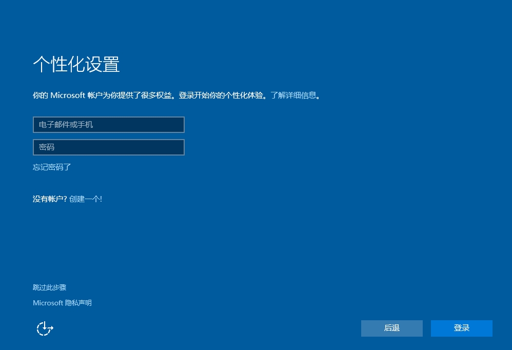Click the email or phone input field
This screenshot has width=512, height=350.
[x=109, y=125]
